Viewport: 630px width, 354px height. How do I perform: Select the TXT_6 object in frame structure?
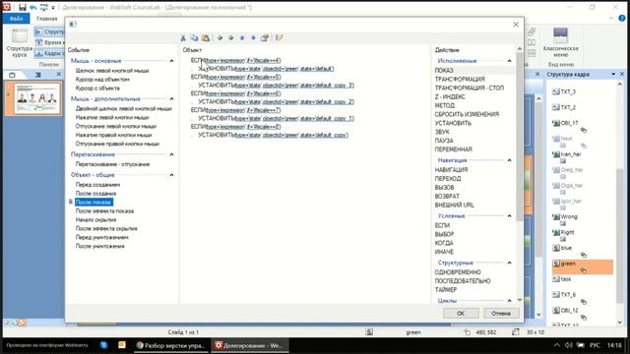[x=568, y=295]
